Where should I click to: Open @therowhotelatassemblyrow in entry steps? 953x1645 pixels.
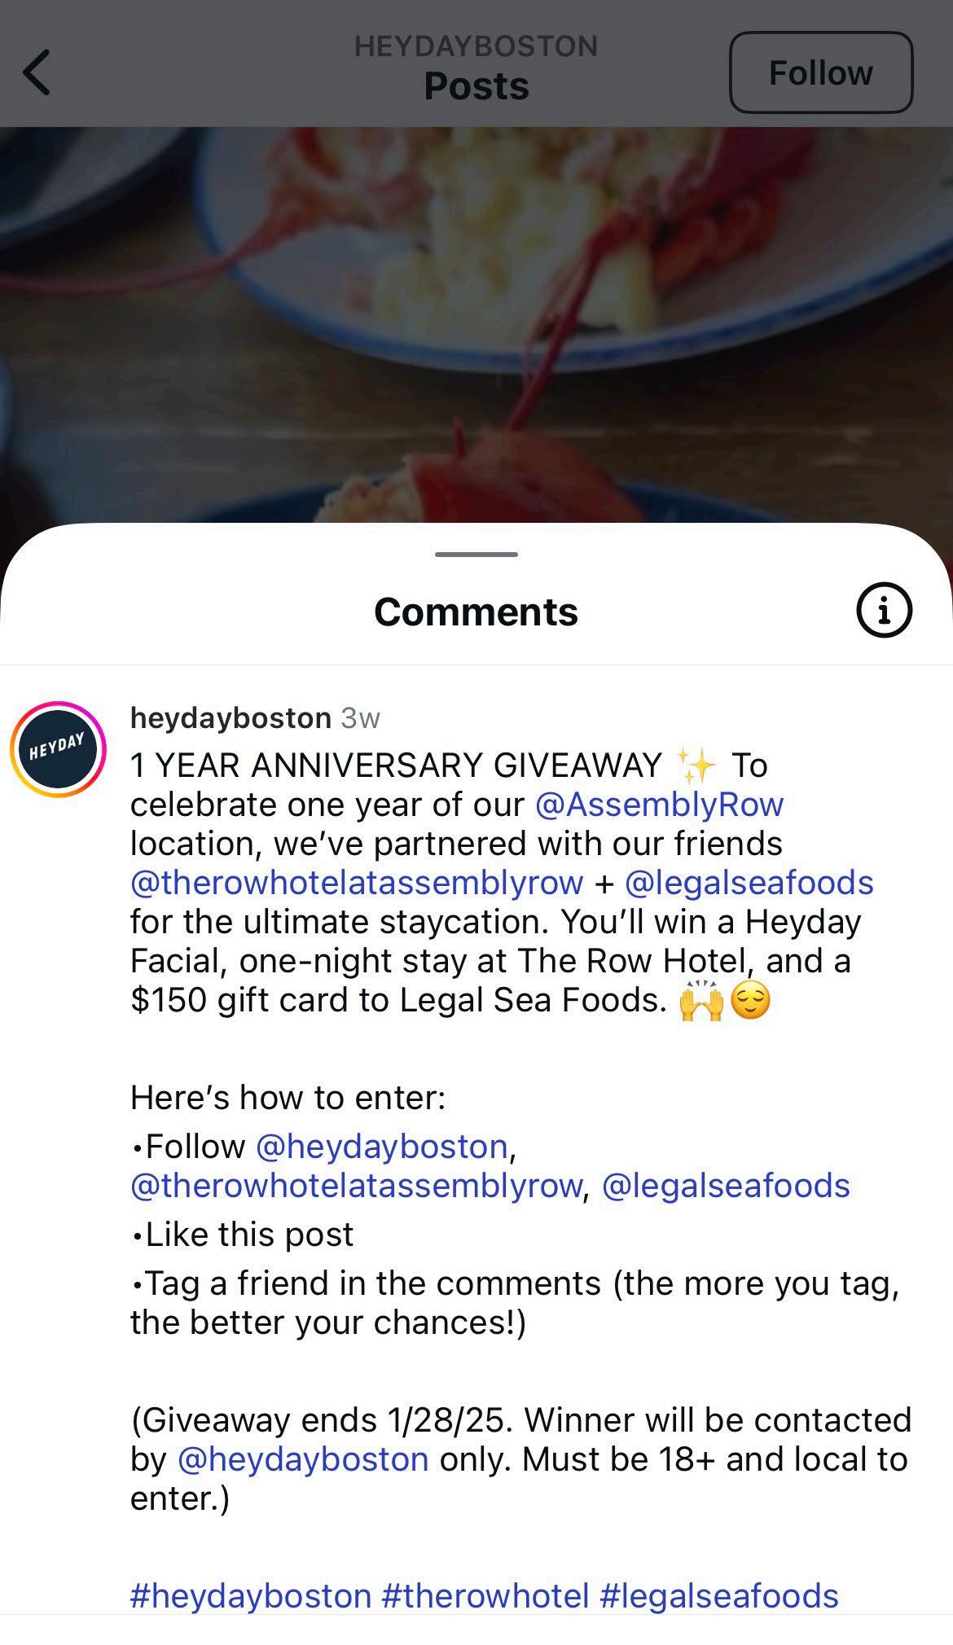coord(357,1186)
